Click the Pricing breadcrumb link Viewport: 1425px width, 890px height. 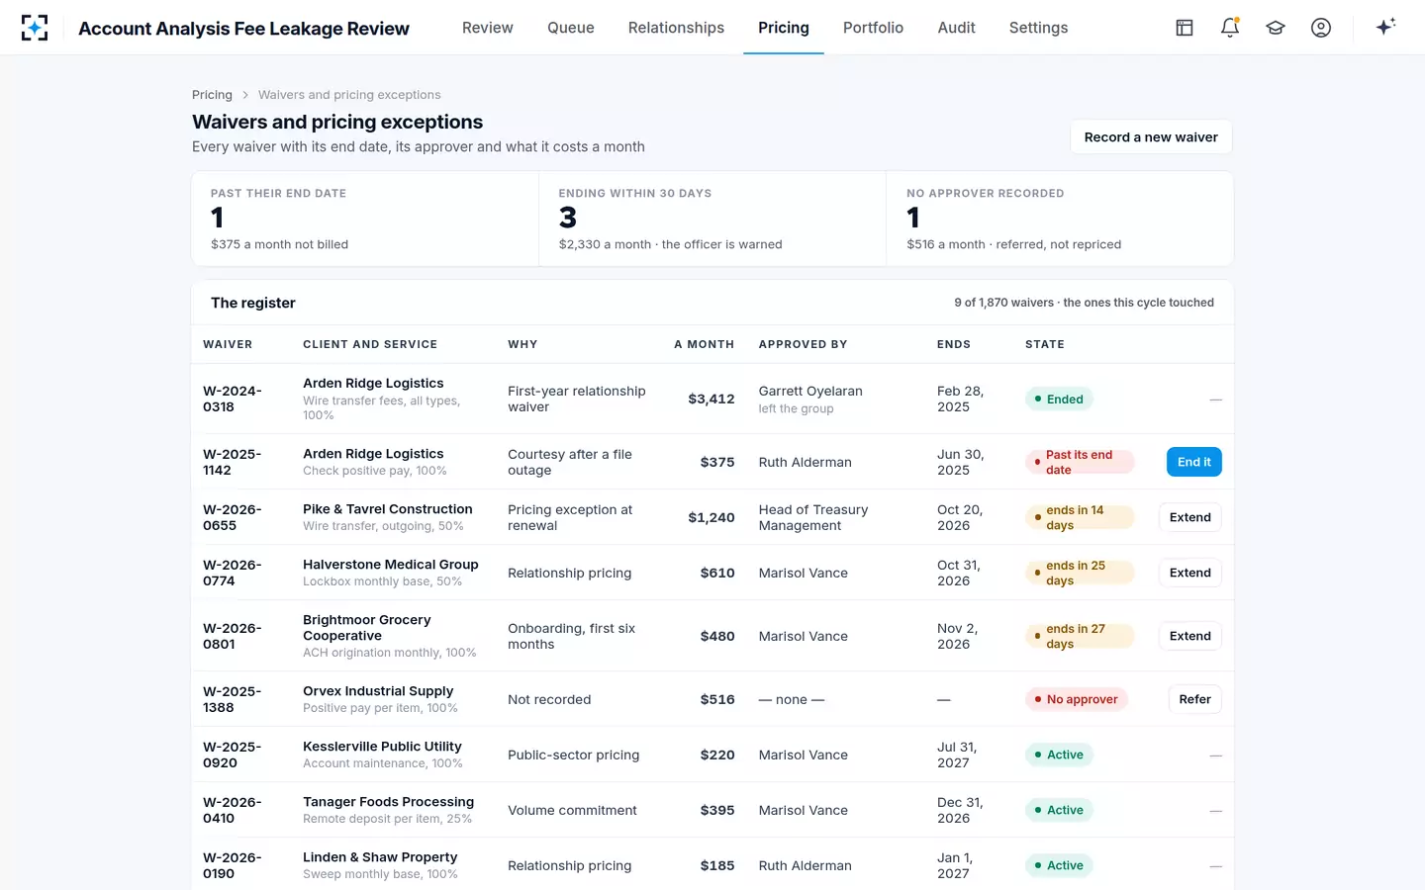click(212, 95)
